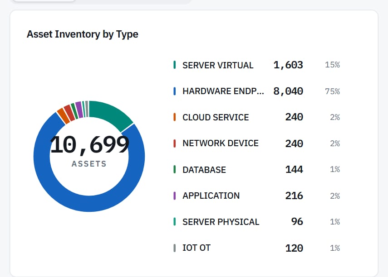Click the 75% share value

[332, 91]
